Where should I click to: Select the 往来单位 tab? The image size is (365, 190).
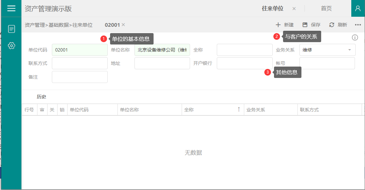pyautogui.click(x=272, y=8)
